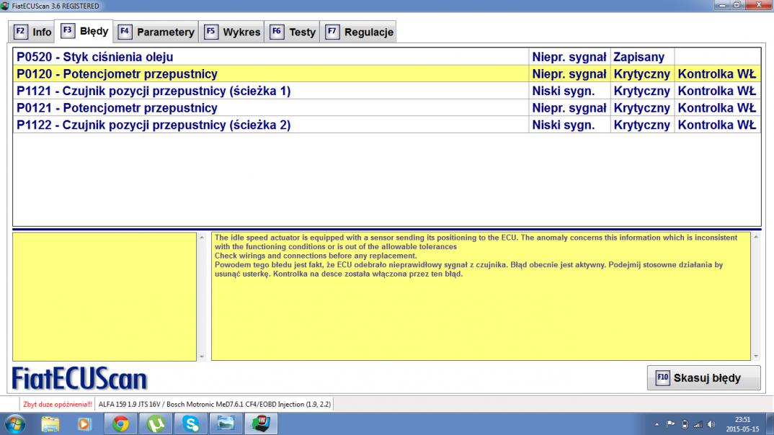Click the volume speaker tray icon
Screen dimensions: 774x435
[712, 423]
